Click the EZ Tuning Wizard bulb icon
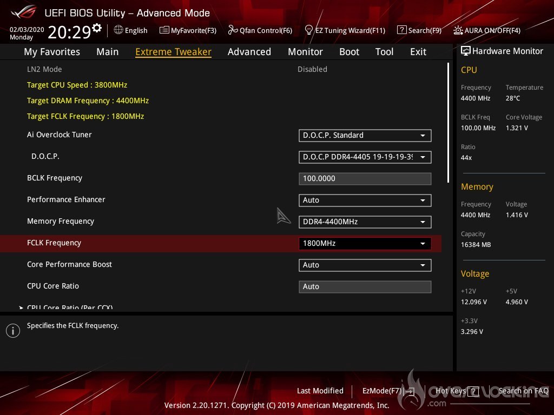This screenshot has height=415, width=554. pyautogui.click(x=308, y=30)
